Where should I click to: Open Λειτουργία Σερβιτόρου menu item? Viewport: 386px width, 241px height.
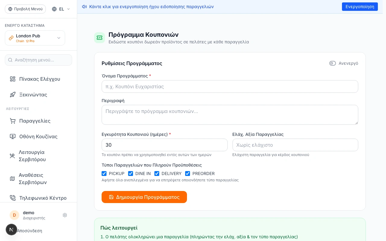click(39, 156)
